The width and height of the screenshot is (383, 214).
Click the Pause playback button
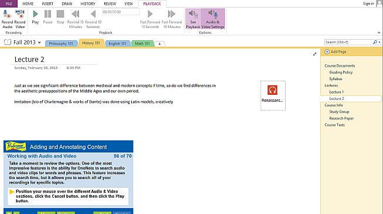(x=47, y=17)
